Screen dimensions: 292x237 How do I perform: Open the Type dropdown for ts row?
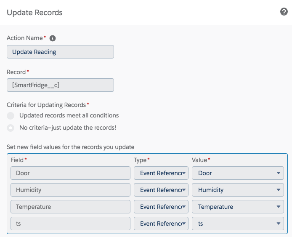(x=161, y=224)
